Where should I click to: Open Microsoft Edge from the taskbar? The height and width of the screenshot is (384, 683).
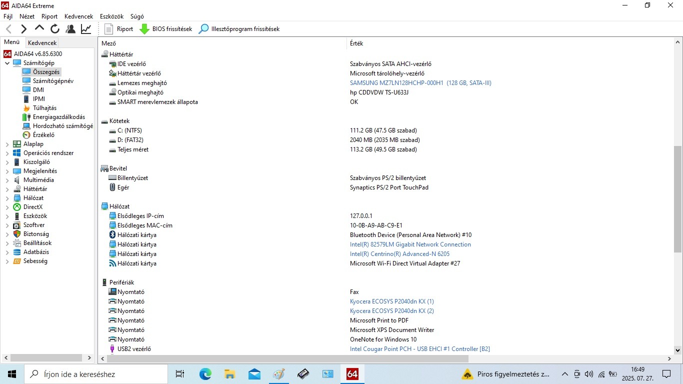click(x=205, y=374)
